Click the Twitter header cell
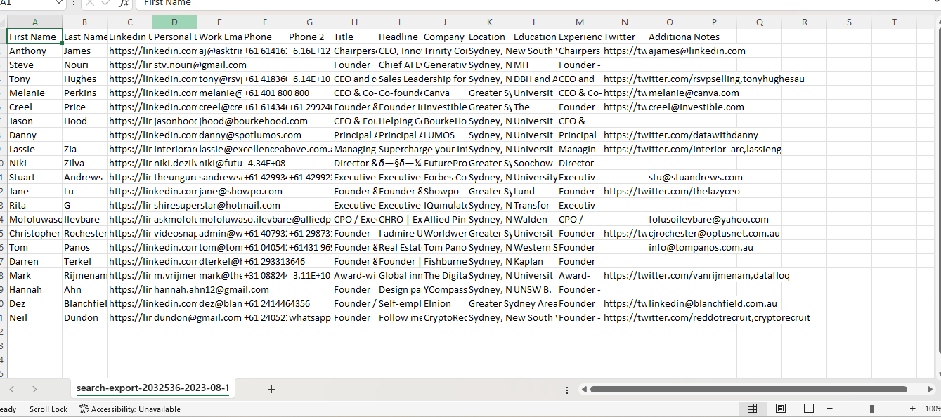 click(624, 37)
